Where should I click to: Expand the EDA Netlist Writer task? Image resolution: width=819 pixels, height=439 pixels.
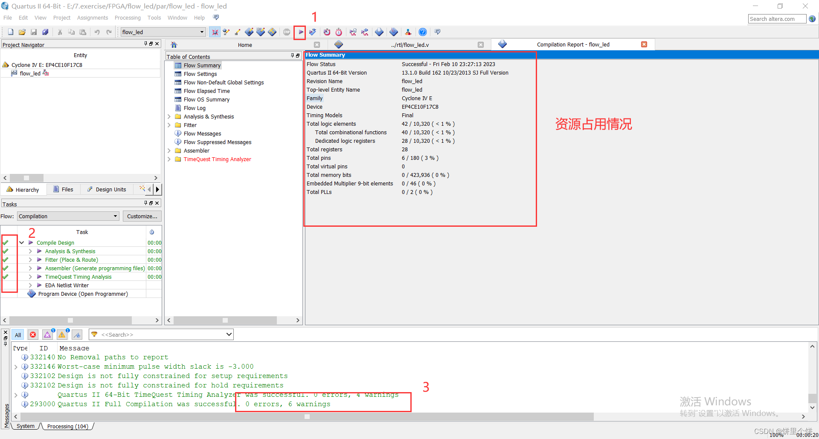click(30, 285)
